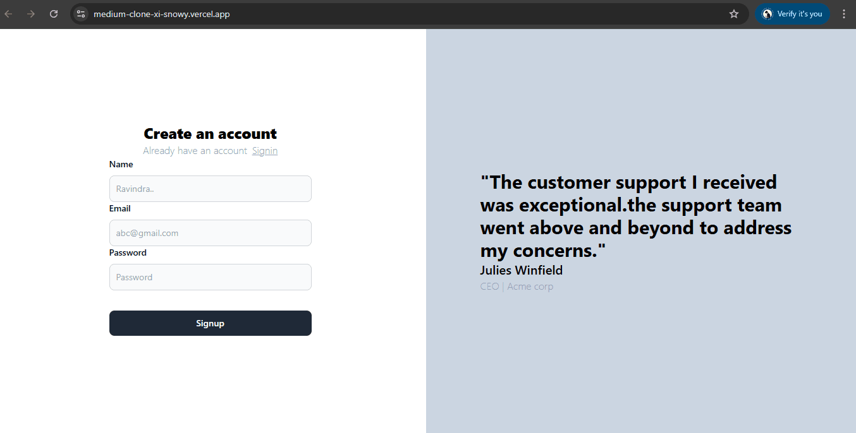Click the "Verify it's you" profile button

[792, 14]
